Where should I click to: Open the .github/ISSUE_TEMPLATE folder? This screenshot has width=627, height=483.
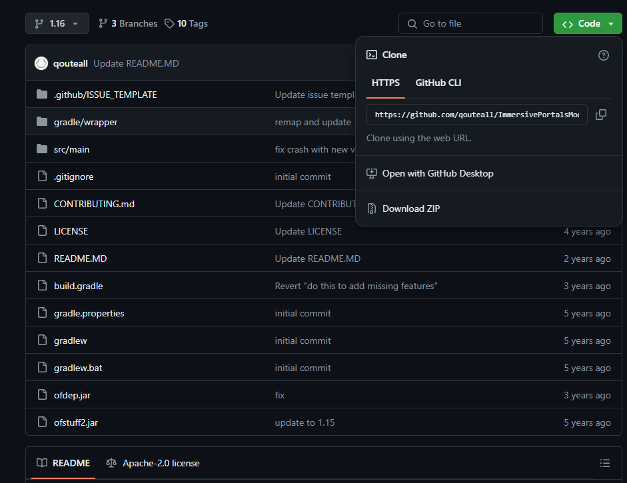click(105, 95)
